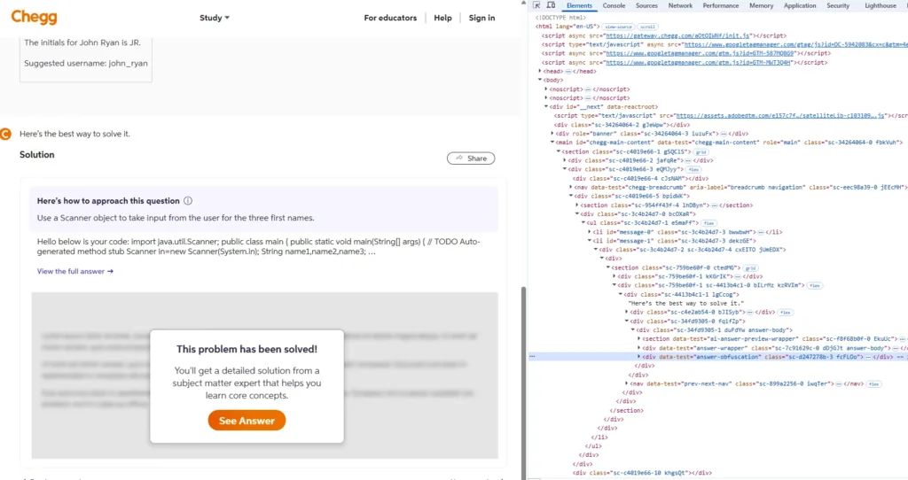Open View the full answer link

(75, 271)
